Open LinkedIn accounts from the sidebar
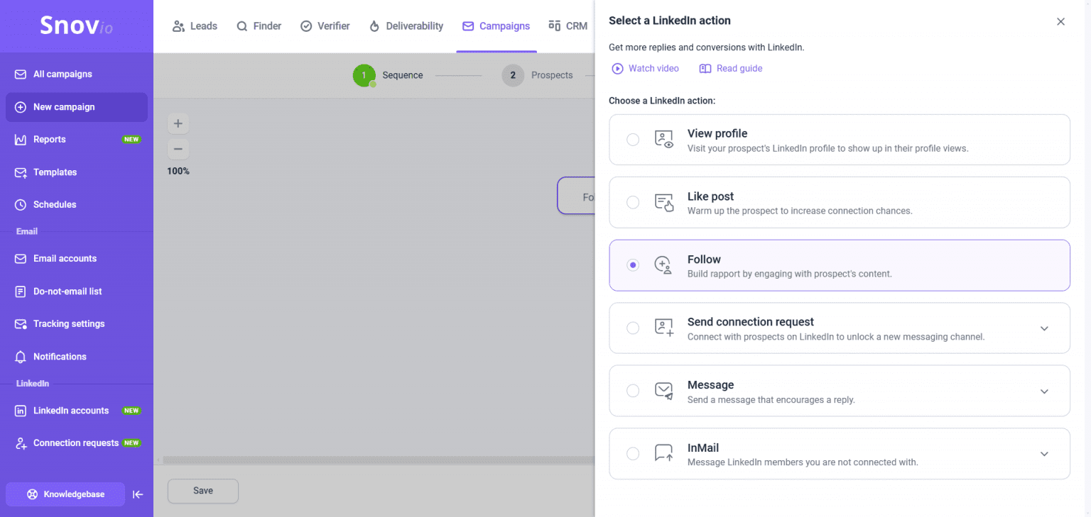 tap(71, 410)
